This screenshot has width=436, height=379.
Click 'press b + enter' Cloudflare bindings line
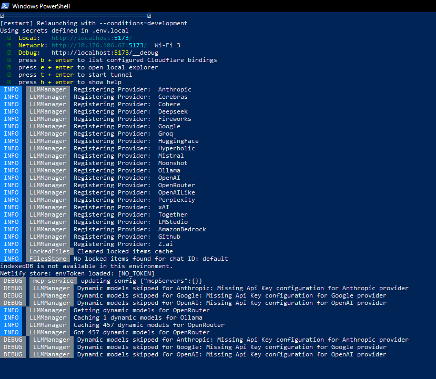tap(118, 60)
